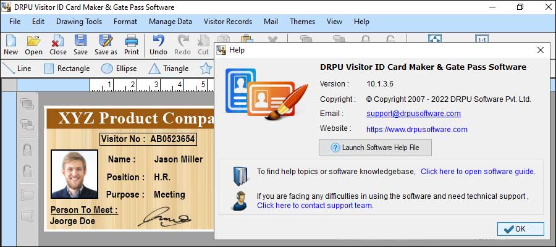Open the Visitor Records menu
The width and height of the screenshot is (556, 247).
[228, 22]
